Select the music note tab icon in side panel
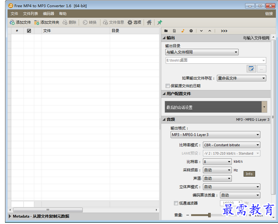278x224 pixels. (183, 31)
